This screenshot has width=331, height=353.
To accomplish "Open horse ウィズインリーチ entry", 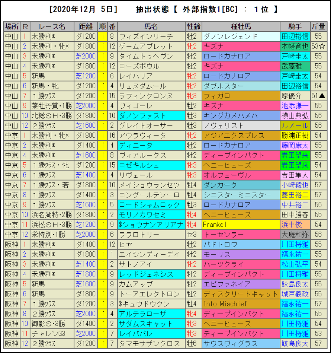I will [x=151, y=36].
